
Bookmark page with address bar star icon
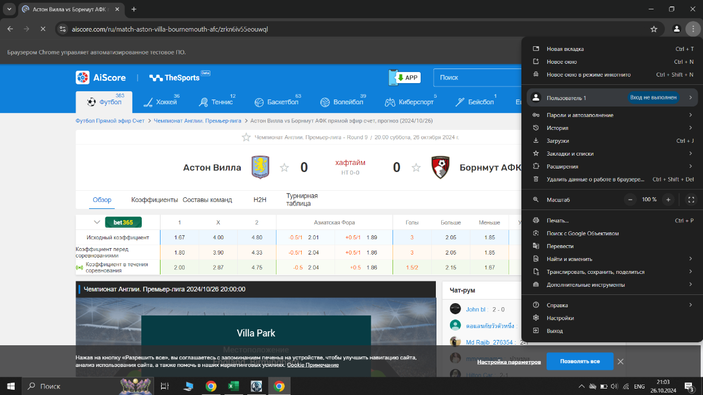point(654,29)
